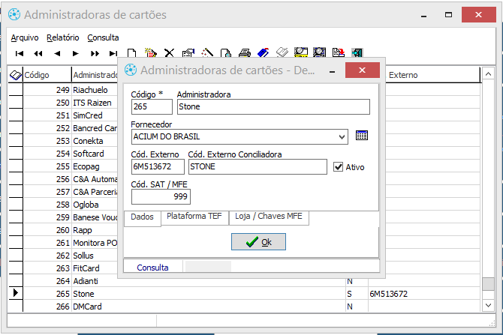Switch to the Loja / Chaves MFE tab
503x335 pixels.
(x=269, y=217)
